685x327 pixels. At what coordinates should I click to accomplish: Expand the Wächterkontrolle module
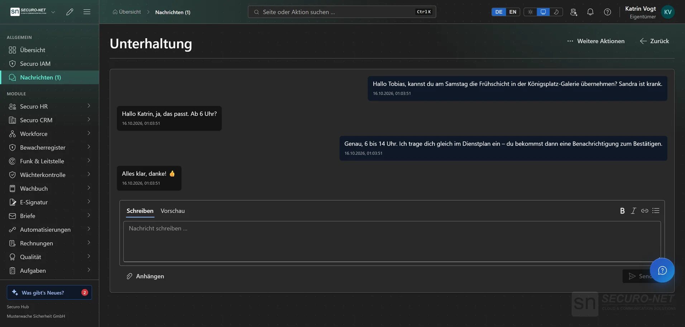[x=49, y=175]
